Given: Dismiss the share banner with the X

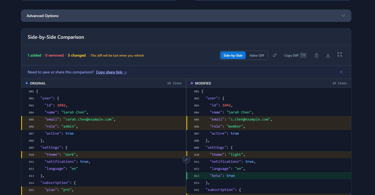Looking at the screenshot, I should tap(341, 72).
